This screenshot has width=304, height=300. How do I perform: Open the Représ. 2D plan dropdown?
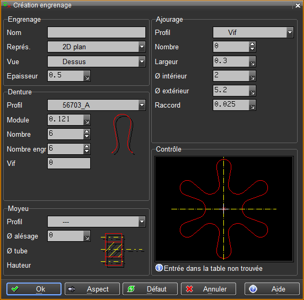pyautogui.click(x=142, y=47)
